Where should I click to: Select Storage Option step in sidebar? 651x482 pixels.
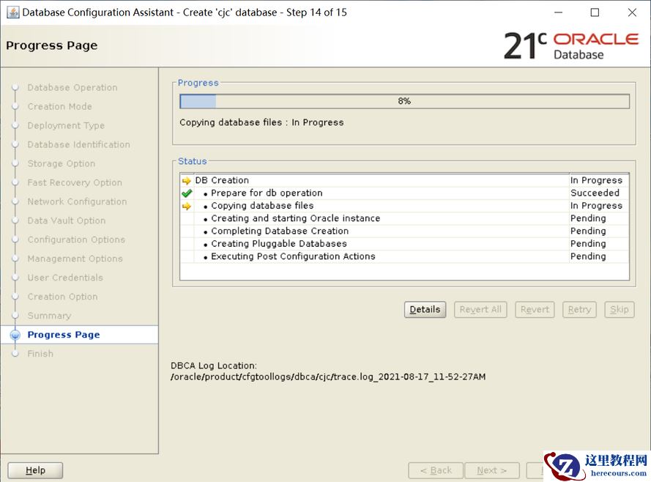click(x=62, y=164)
